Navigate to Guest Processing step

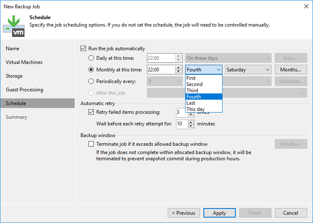(x=24, y=90)
